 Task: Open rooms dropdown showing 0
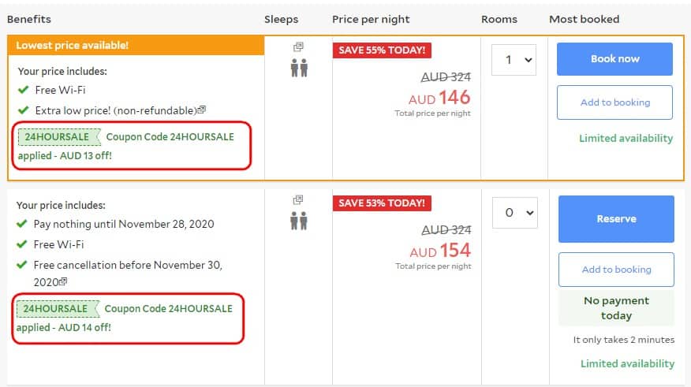515,213
